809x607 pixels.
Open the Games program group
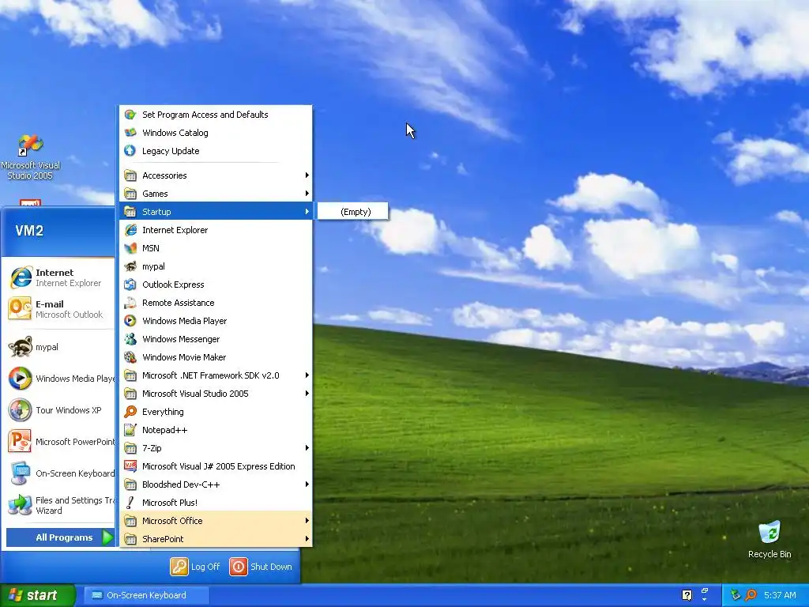[216, 194]
